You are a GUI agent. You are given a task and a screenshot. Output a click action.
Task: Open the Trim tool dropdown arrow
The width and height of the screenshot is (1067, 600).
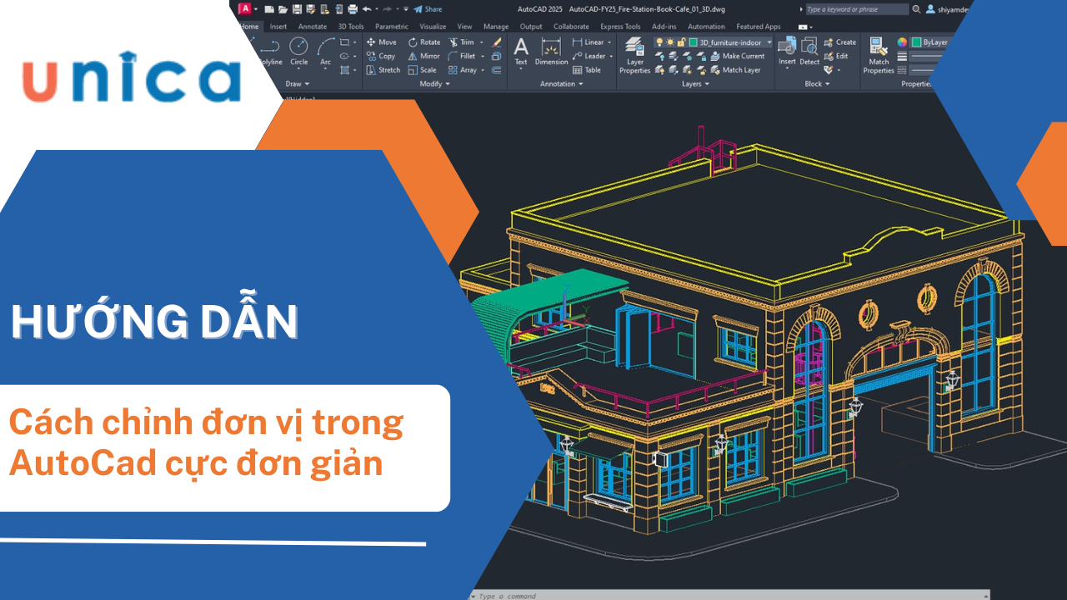pos(481,42)
